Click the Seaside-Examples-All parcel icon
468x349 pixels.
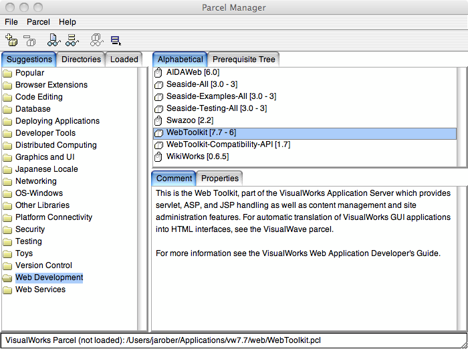coord(158,97)
